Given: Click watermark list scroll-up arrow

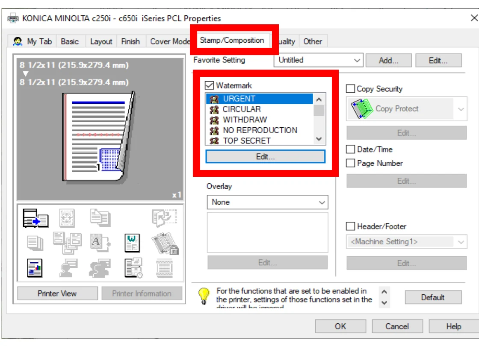Looking at the screenshot, I should (x=319, y=99).
